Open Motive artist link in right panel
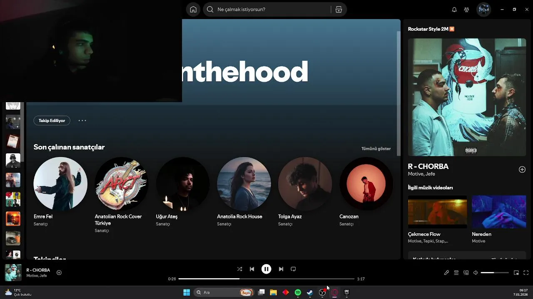The image size is (533, 299). (x=415, y=174)
